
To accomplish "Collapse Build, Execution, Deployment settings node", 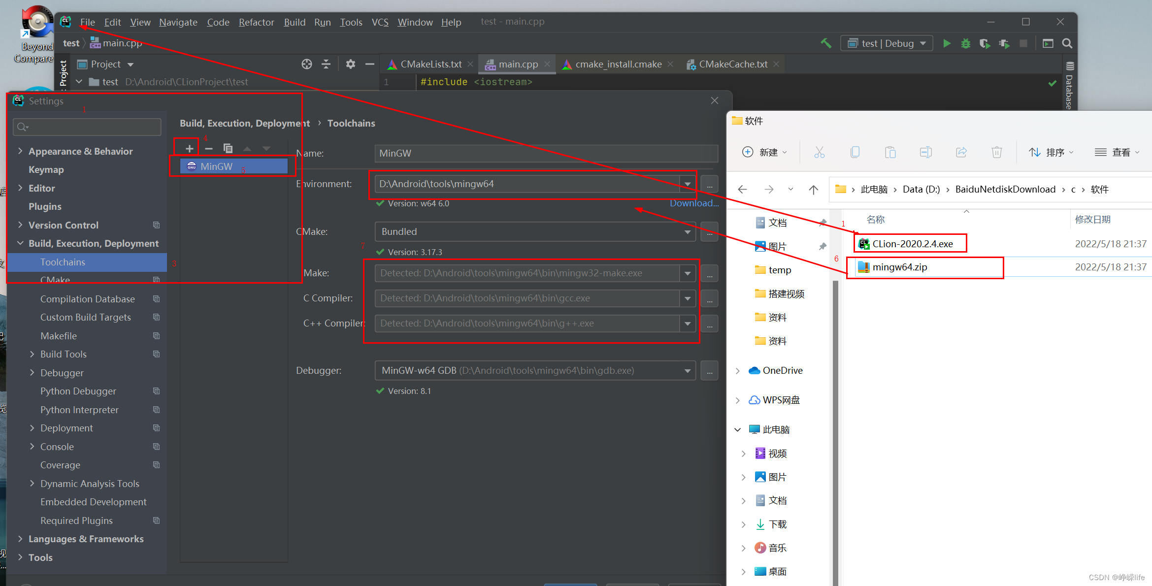I will coord(20,243).
